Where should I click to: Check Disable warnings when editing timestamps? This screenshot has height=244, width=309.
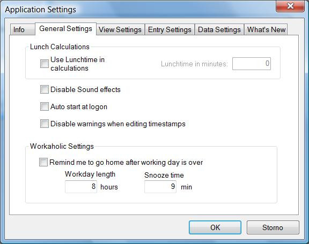pyautogui.click(x=45, y=124)
